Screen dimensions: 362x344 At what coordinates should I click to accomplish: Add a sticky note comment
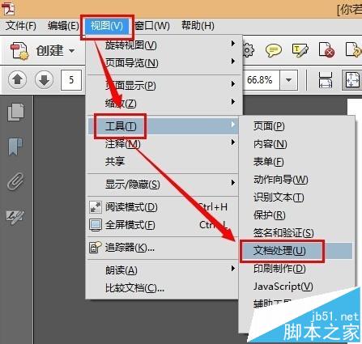(x=274, y=50)
